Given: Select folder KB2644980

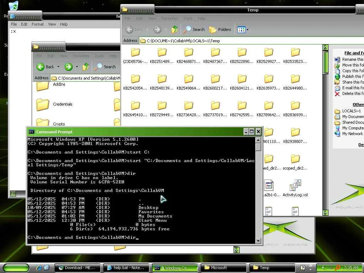Looking at the screenshot, I should coord(295,82).
